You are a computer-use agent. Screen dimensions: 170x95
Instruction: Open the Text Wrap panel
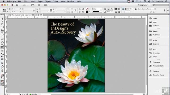154,35
